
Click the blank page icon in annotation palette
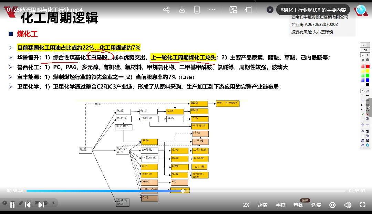pyautogui.click(x=362, y=136)
